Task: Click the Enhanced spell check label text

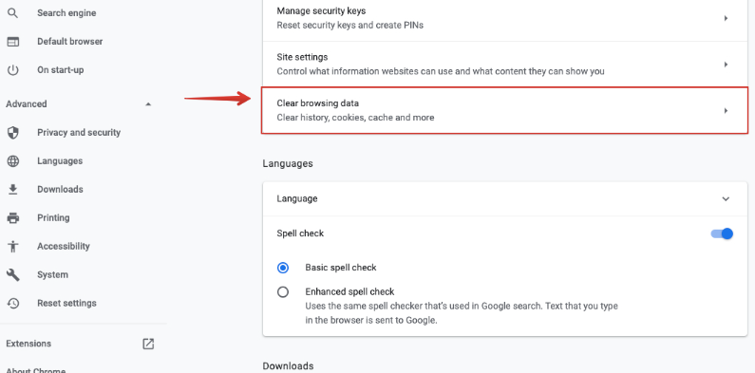Action: click(x=349, y=291)
